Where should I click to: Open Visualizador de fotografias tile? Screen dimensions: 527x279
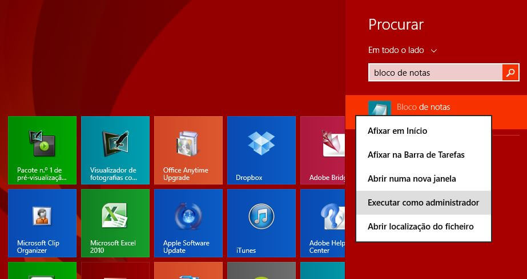[115, 150]
